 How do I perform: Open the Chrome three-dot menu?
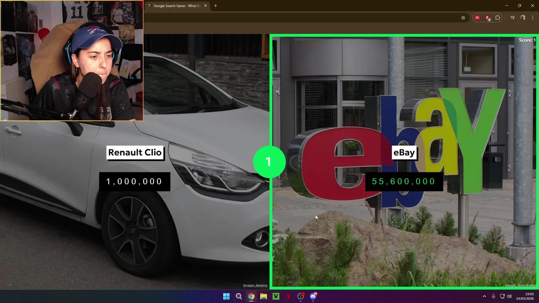(x=533, y=18)
